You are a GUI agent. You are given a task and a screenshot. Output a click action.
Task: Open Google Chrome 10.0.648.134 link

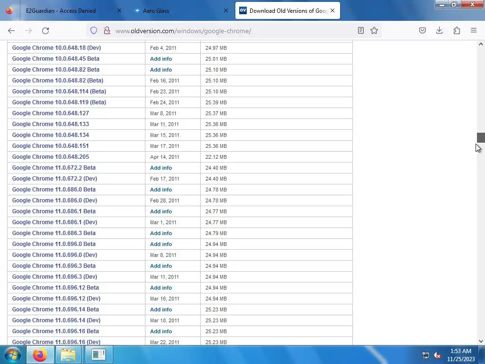coord(50,135)
